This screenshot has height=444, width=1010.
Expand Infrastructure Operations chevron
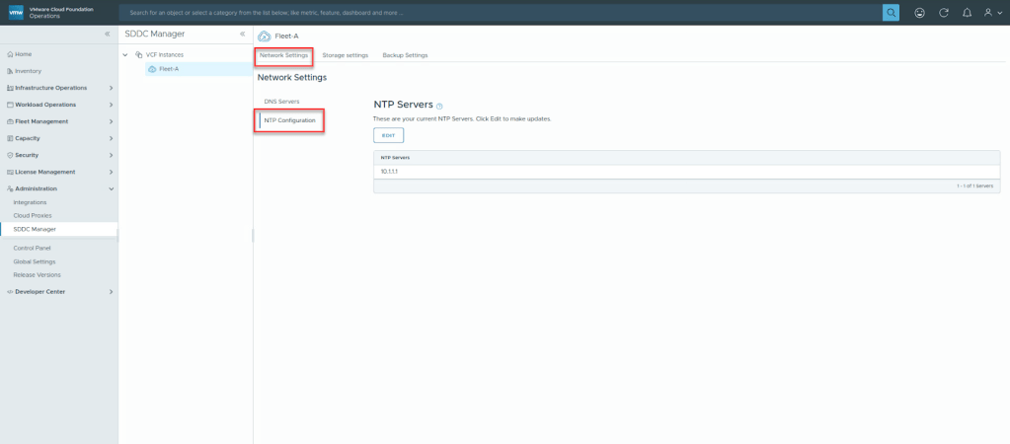(x=112, y=88)
